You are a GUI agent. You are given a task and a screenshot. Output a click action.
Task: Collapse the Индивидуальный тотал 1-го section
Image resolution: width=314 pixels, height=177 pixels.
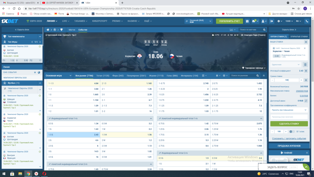(x=151, y=119)
